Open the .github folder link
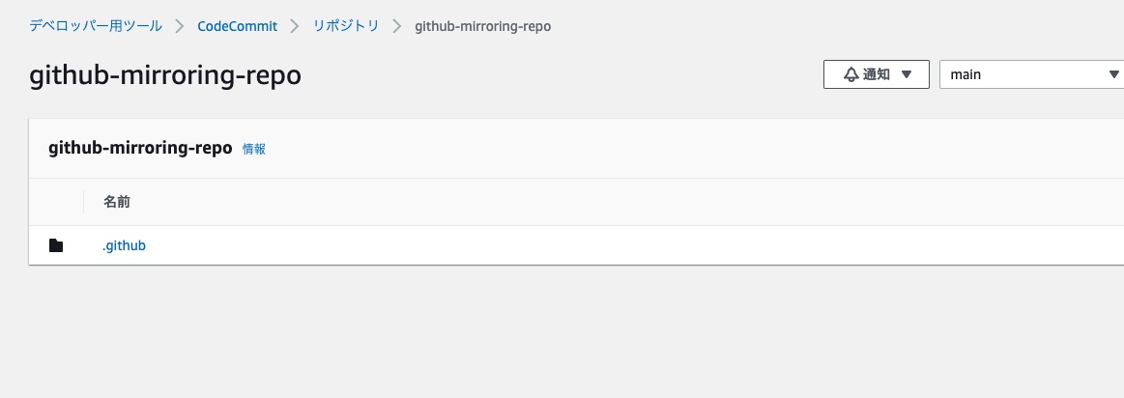The height and width of the screenshot is (398, 1124). 124,246
